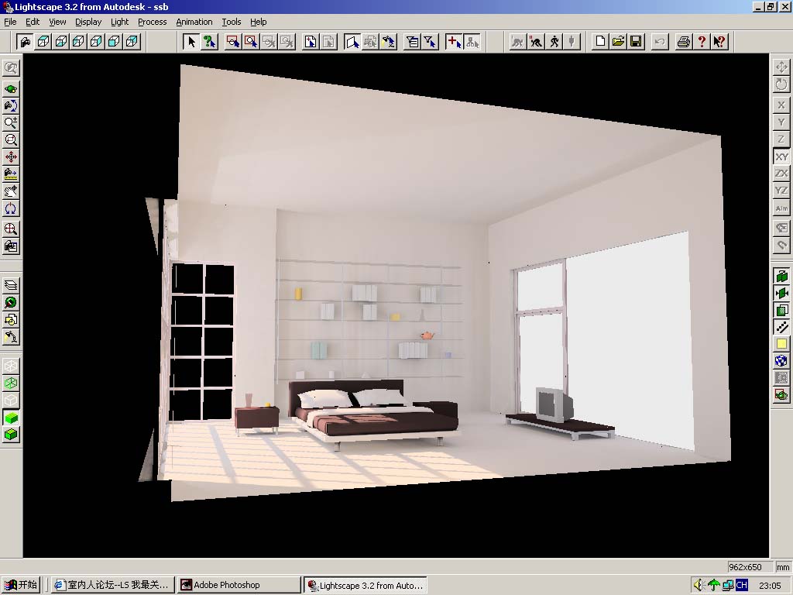793x595 pixels.
Task: Toggle the X axis constraint
Action: (x=781, y=105)
